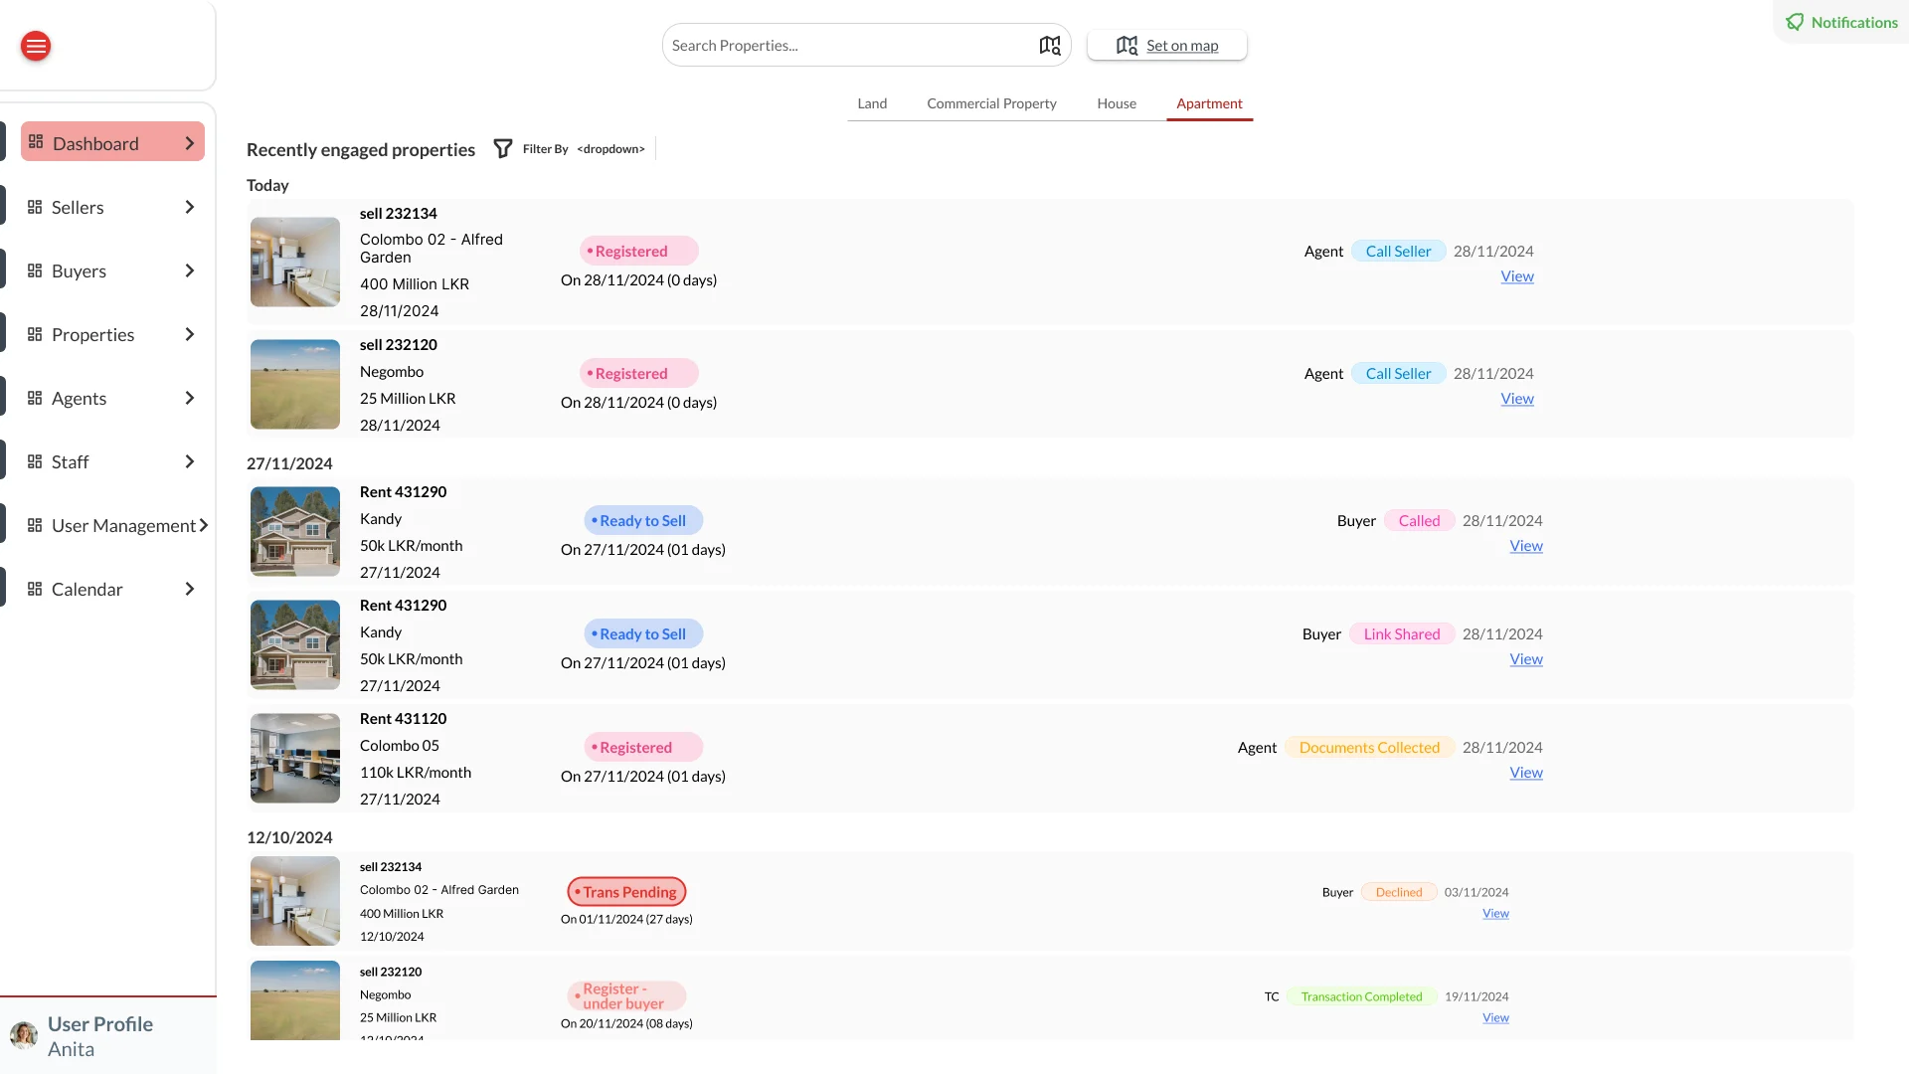Click Anita's user profile avatar
The height and width of the screenshot is (1074, 1909).
(24, 1035)
